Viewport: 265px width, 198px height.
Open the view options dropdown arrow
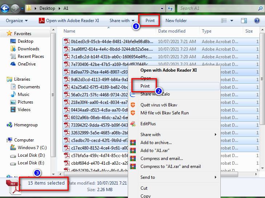point(232,21)
